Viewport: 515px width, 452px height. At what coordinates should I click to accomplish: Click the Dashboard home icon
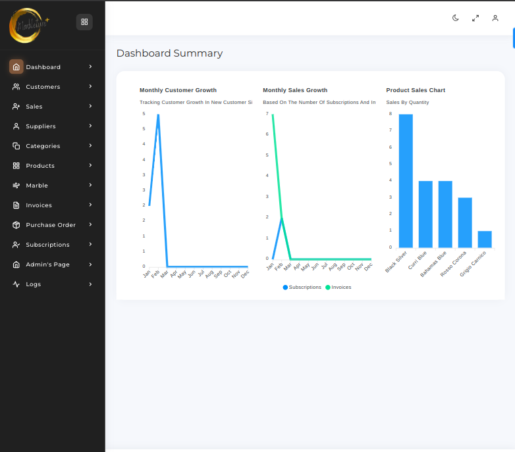(16, 67)
